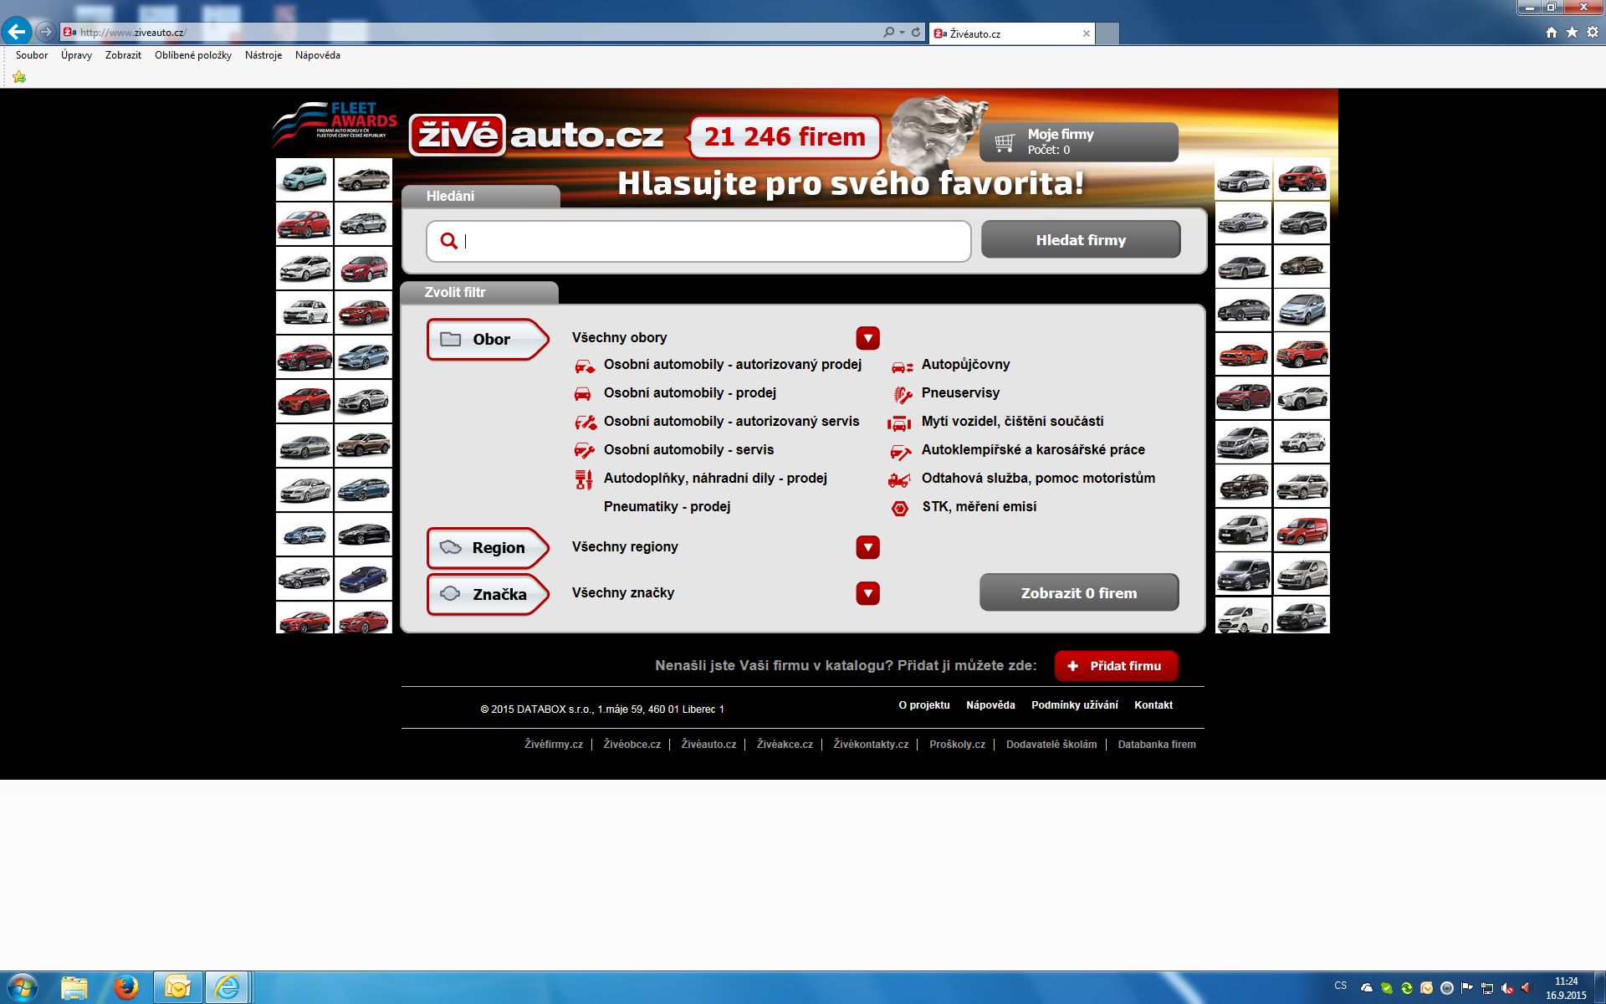Click the shopping cart icon in Moje firmy
Image resolution: width=1606 pixels, height=1004 pixels.
1005,142
